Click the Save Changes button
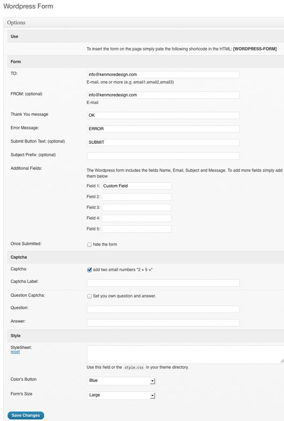The height and width of the screenshot is (421, 284). (26, 415)
